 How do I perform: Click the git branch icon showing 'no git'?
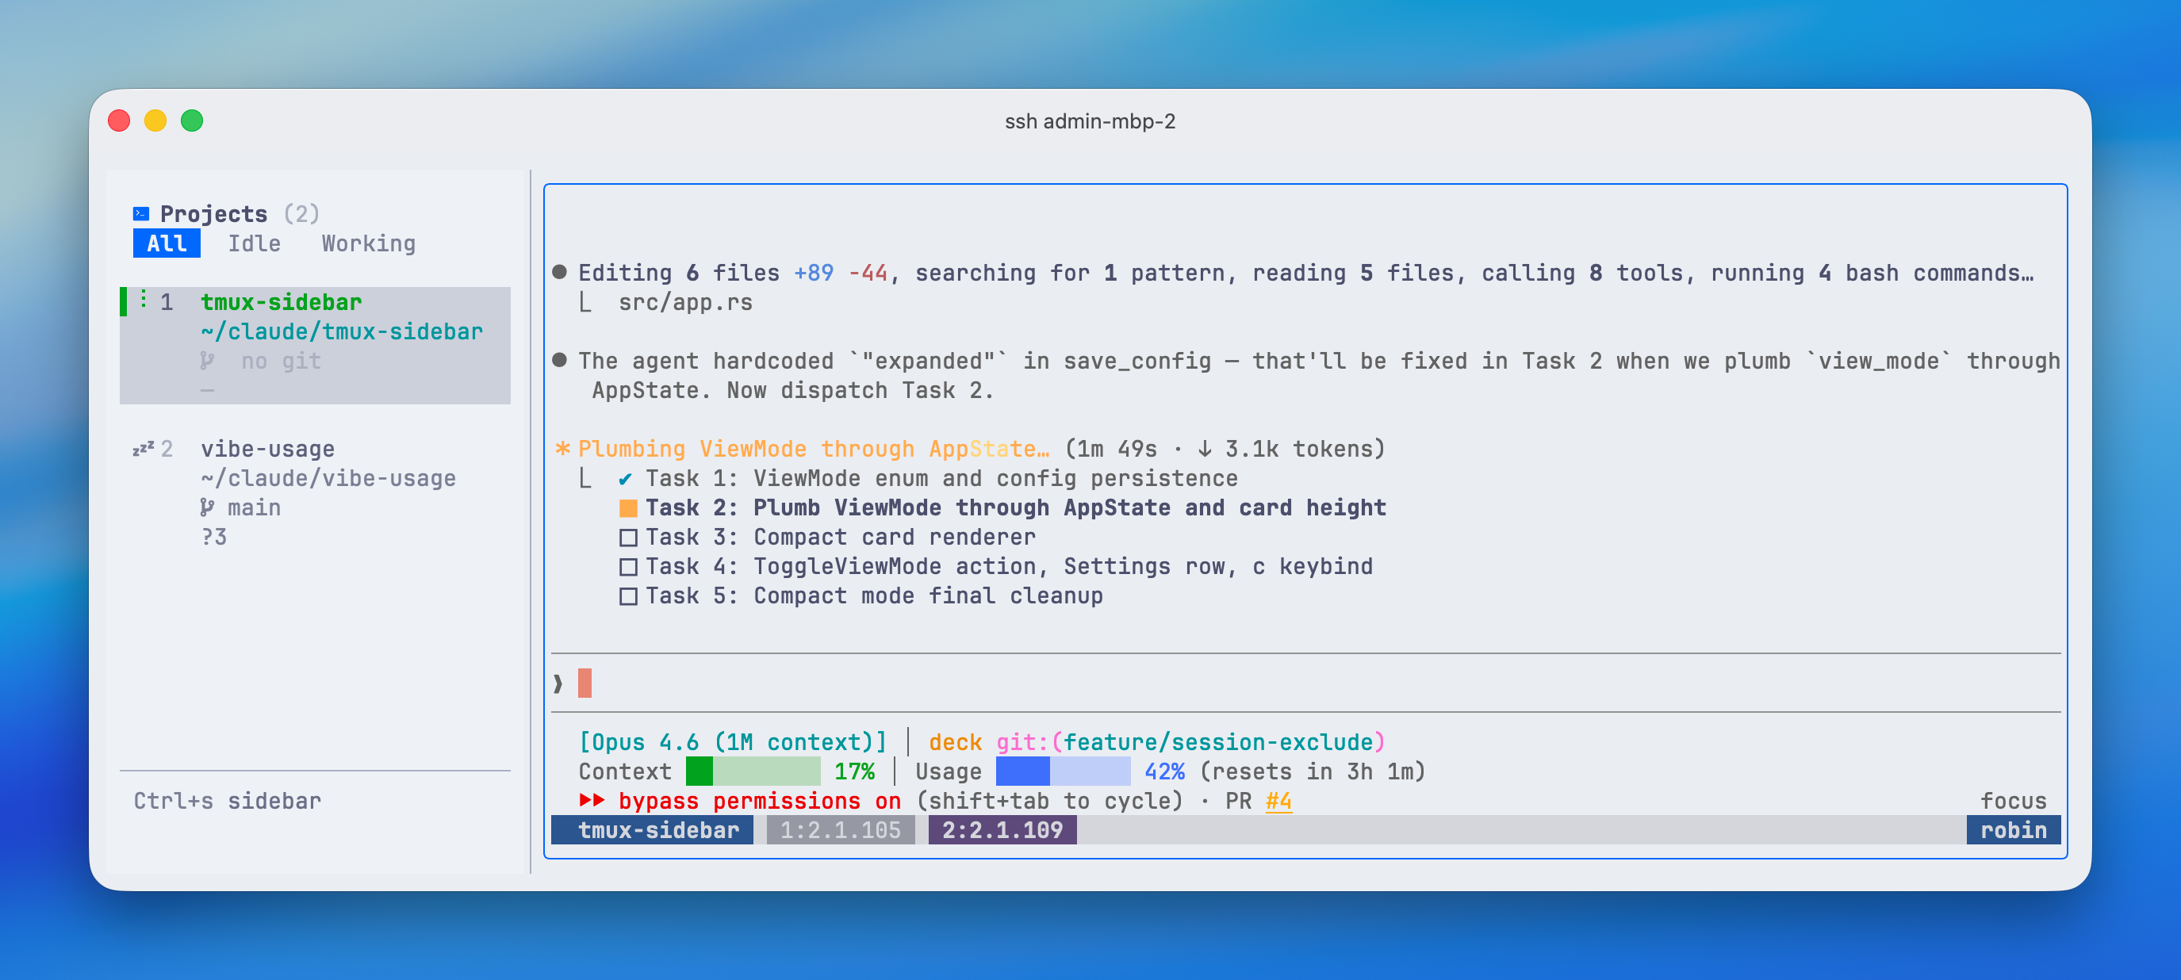(206, 360)
